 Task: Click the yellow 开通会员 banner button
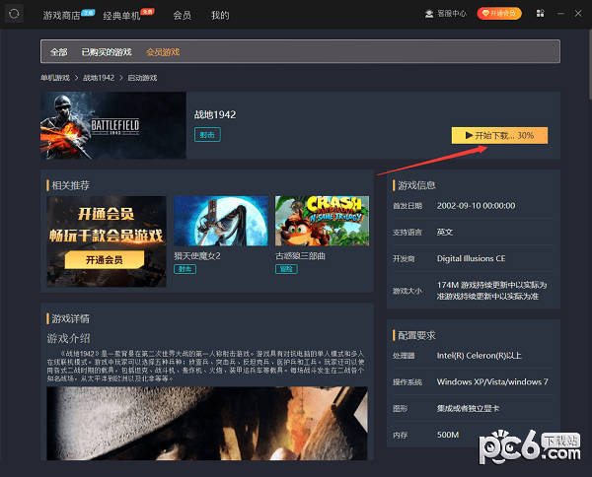click(x=105, y=260)
